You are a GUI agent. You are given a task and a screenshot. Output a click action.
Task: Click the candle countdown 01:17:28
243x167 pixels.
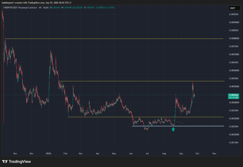(234, 98)
